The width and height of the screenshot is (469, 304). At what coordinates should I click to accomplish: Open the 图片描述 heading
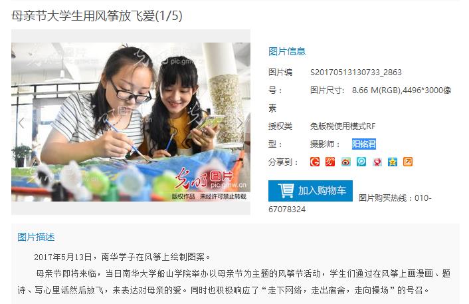click(x=36, y=237)
